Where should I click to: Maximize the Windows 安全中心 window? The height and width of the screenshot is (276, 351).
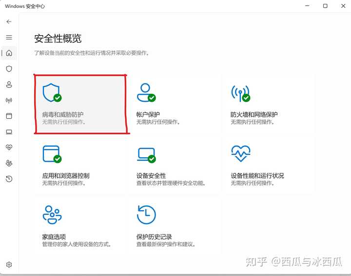(x=325, y=6)
